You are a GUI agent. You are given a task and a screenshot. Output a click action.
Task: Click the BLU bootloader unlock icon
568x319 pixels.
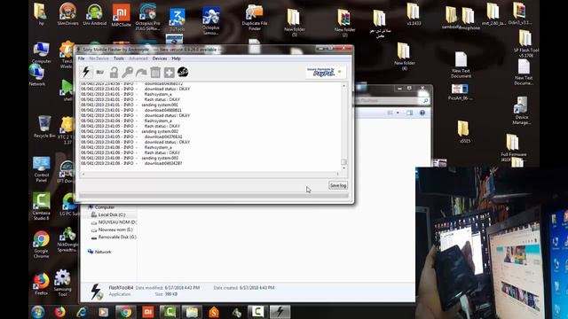pos(100,73)
